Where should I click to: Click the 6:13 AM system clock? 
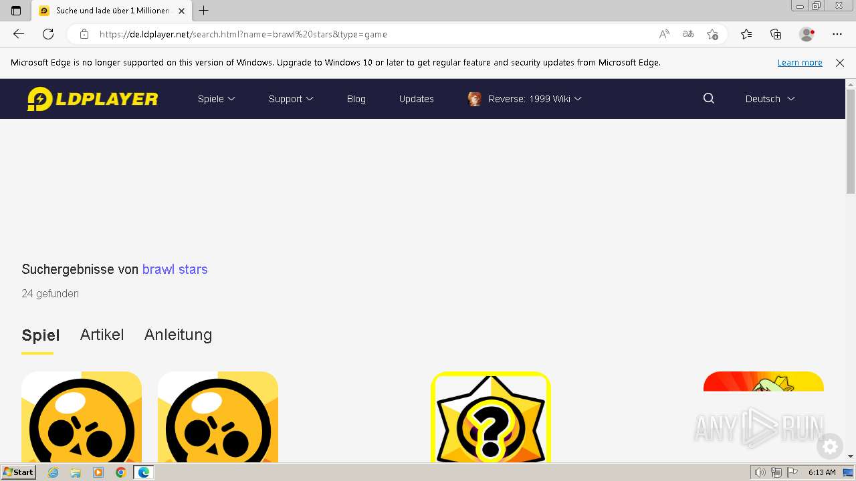pos(822,472)
